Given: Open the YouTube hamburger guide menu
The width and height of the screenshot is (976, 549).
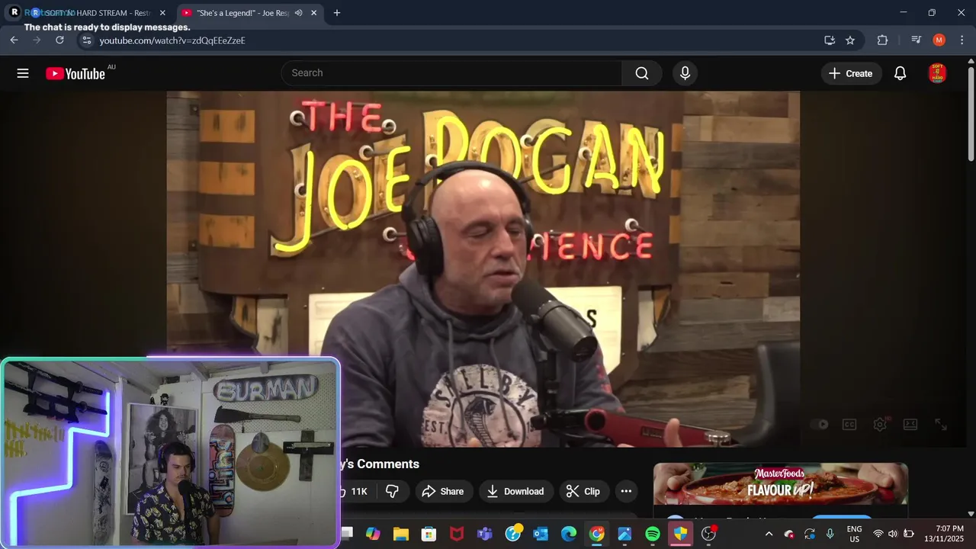Looking at the screenshot, I should pyautogui.click(x=23, y=73).
